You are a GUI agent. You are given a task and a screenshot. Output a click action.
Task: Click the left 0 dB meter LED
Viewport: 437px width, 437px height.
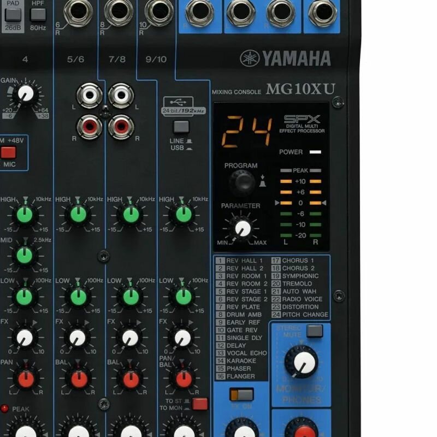pyautogui.click(x=286, y=203)
